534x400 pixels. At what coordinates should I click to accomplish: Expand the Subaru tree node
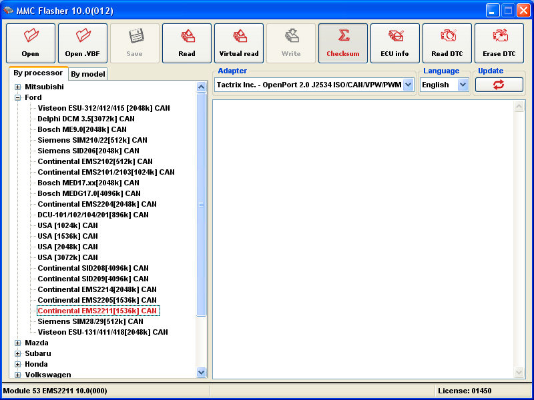click(18, 353)
